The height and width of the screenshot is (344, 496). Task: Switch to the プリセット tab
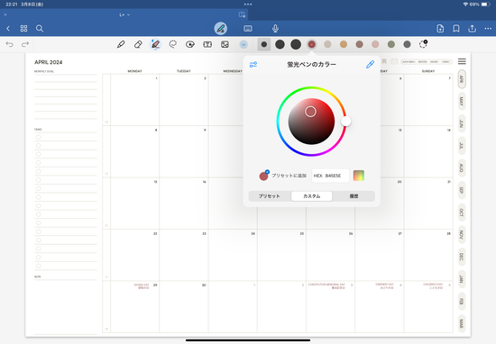[x=270, y=196]
